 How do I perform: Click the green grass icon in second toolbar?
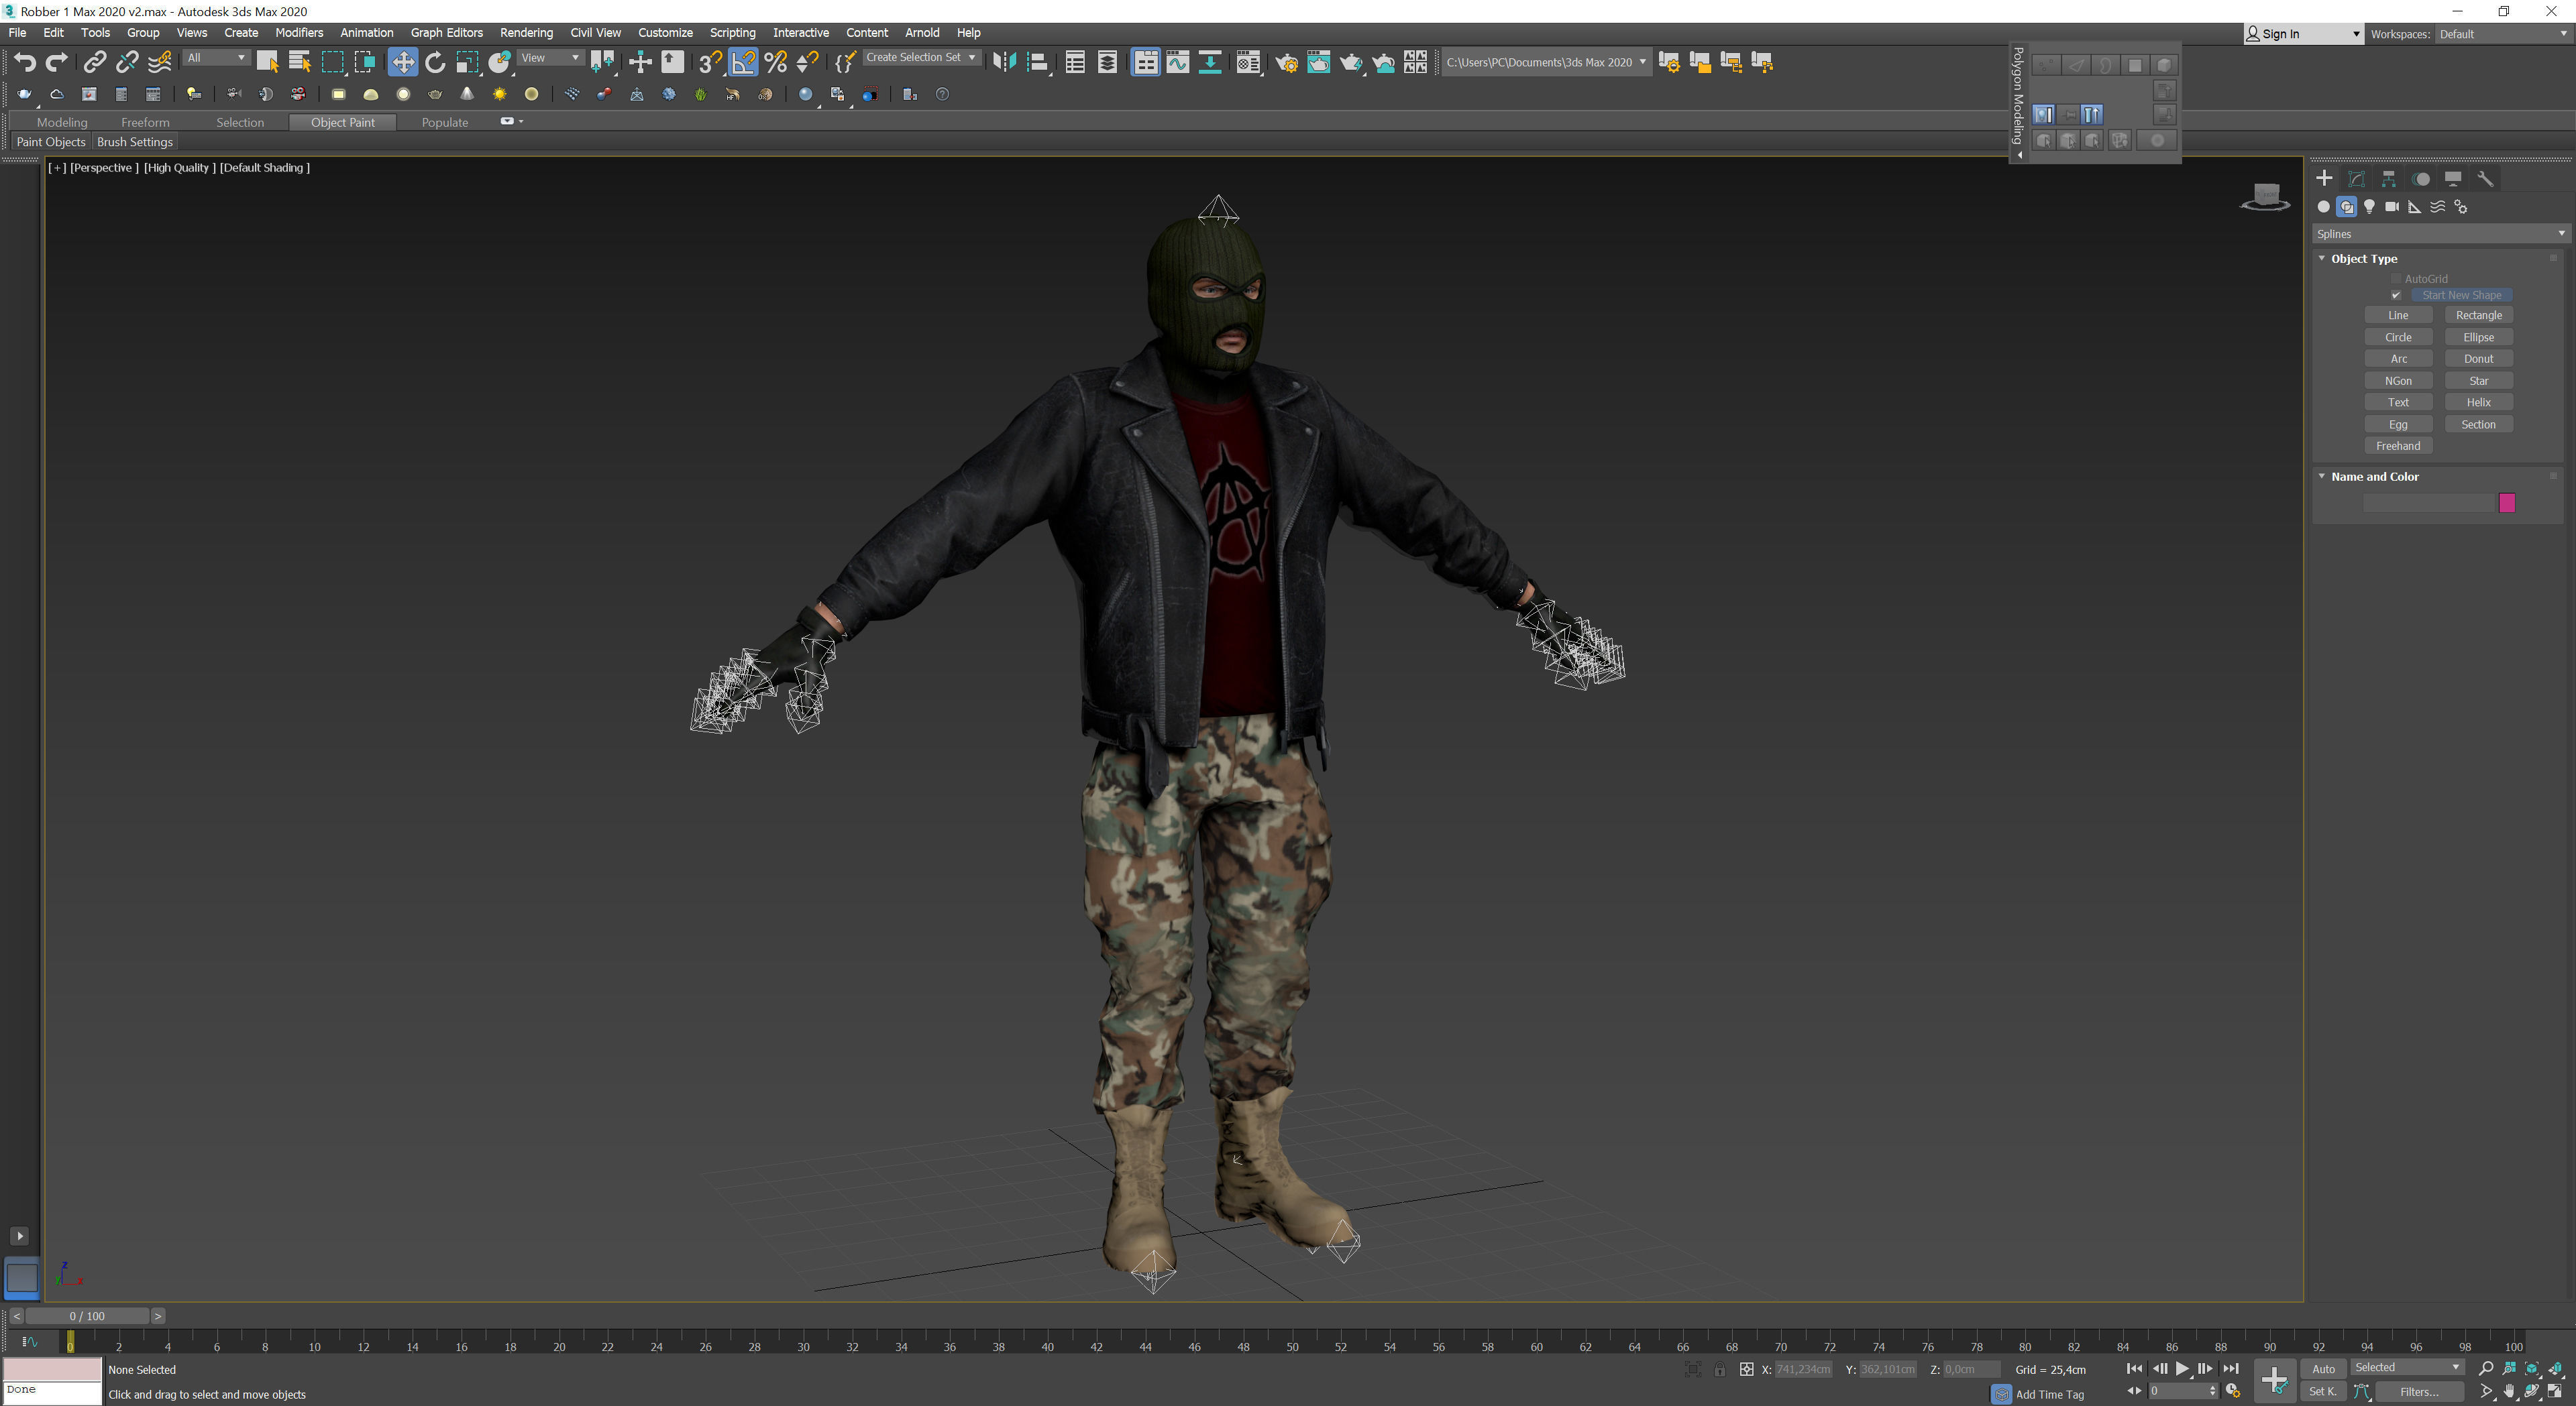click(700, 94)
